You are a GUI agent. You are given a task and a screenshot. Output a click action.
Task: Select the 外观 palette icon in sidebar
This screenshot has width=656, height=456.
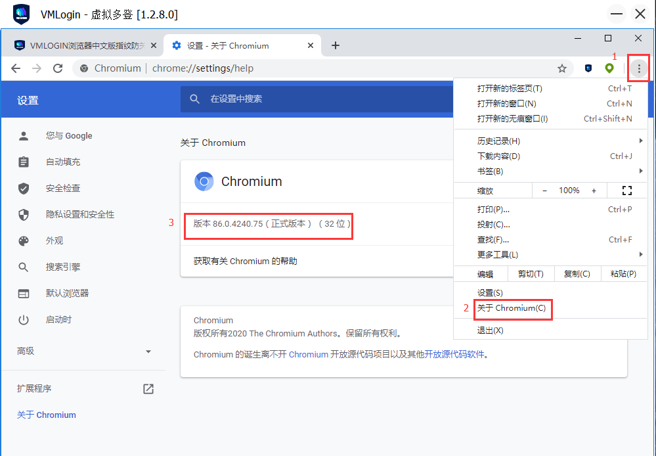click(24, 240)
